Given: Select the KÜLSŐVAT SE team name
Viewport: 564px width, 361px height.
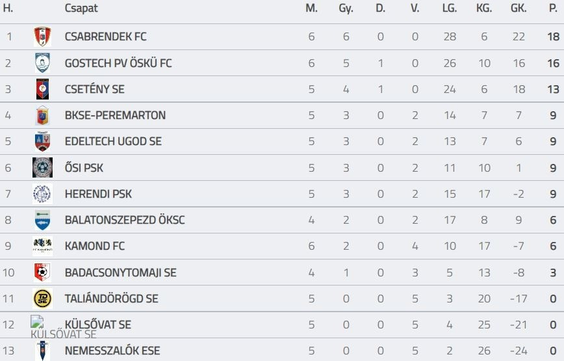Looking at the screenshot, I should point(98,325).
